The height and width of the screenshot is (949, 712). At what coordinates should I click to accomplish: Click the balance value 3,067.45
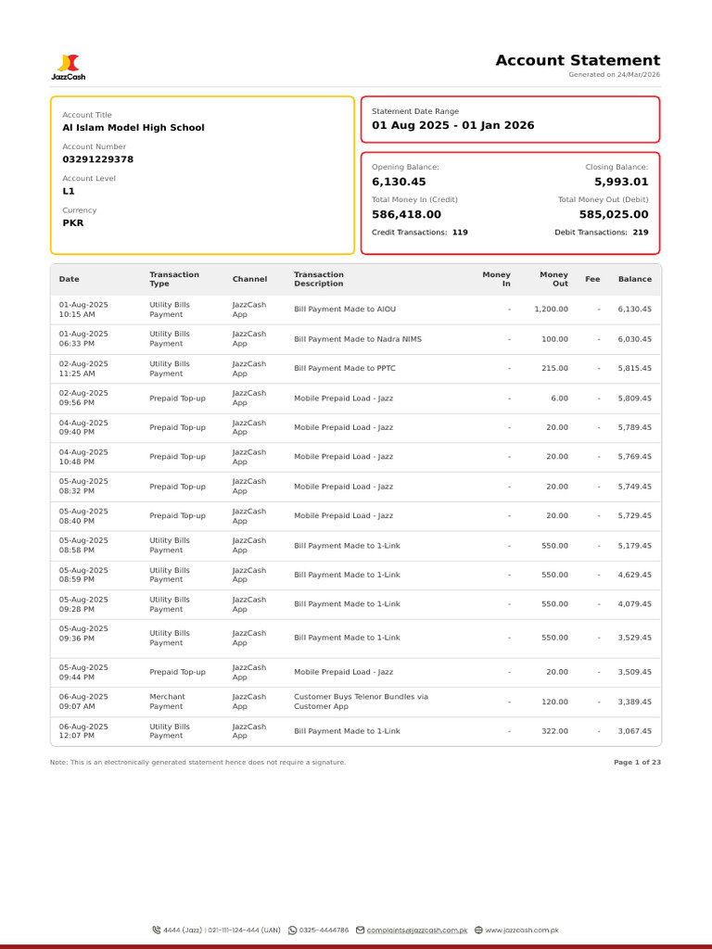[x=634, y=731]
